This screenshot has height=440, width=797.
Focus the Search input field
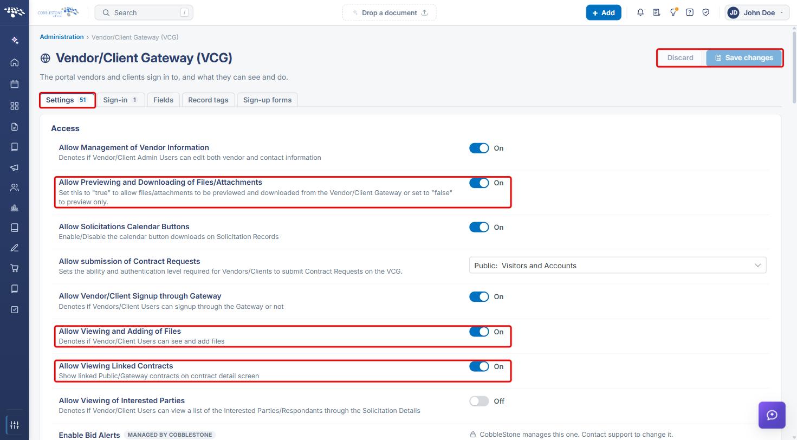[x=144, y=12]
